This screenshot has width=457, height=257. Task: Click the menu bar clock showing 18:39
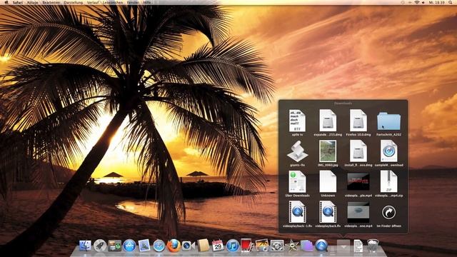436,2
